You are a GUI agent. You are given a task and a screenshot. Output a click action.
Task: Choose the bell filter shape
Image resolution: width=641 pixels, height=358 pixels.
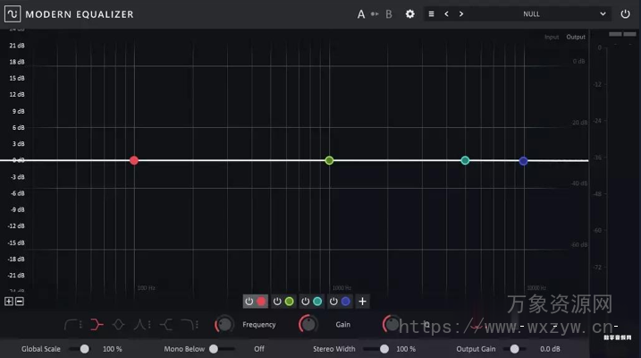[119, 325]
